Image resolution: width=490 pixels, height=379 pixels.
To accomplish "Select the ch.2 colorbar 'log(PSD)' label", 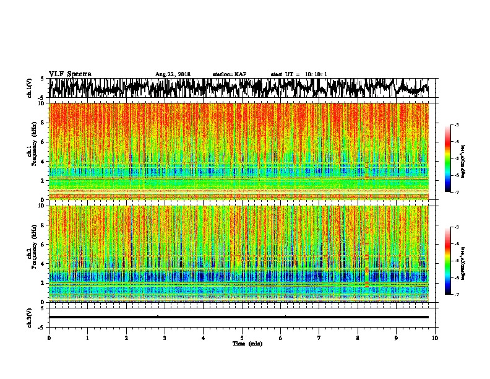I will [463, 263].
